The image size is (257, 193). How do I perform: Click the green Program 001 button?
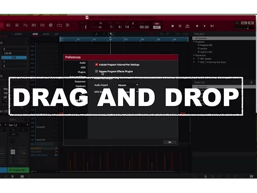pos(18,170)
